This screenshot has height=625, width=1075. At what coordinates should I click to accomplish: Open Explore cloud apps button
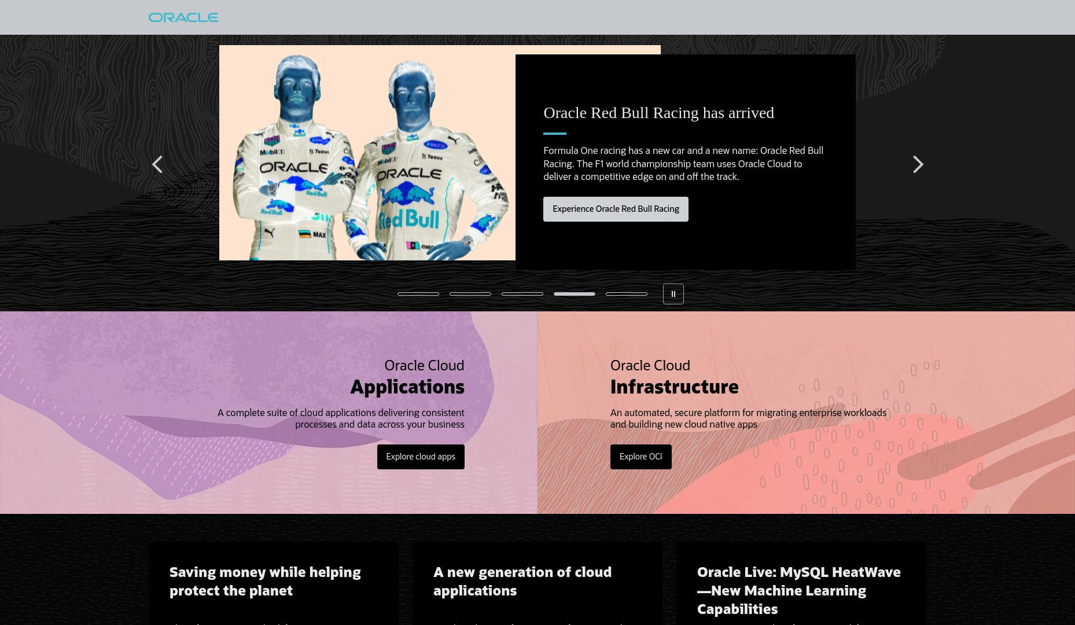421,457
